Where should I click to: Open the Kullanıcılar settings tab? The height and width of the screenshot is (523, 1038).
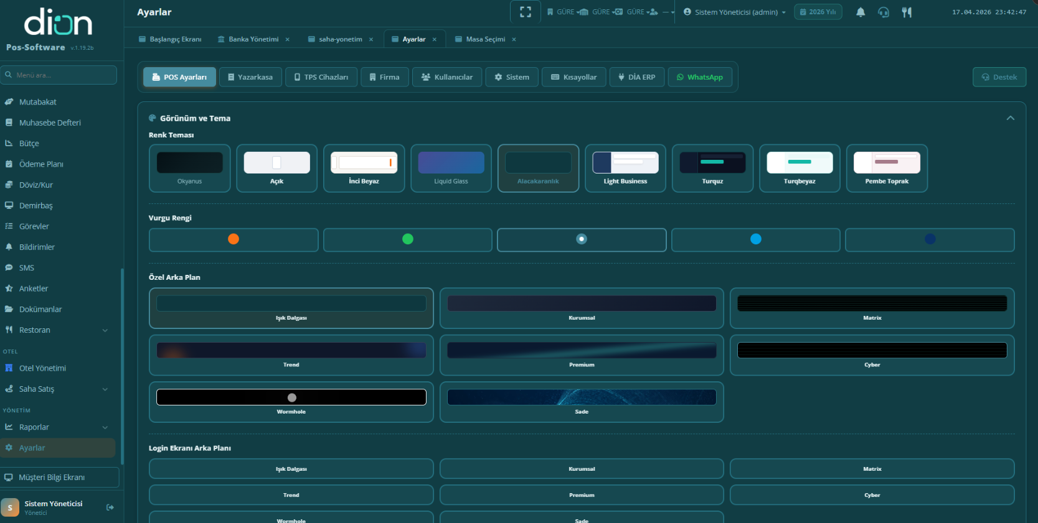pos(447,77)
